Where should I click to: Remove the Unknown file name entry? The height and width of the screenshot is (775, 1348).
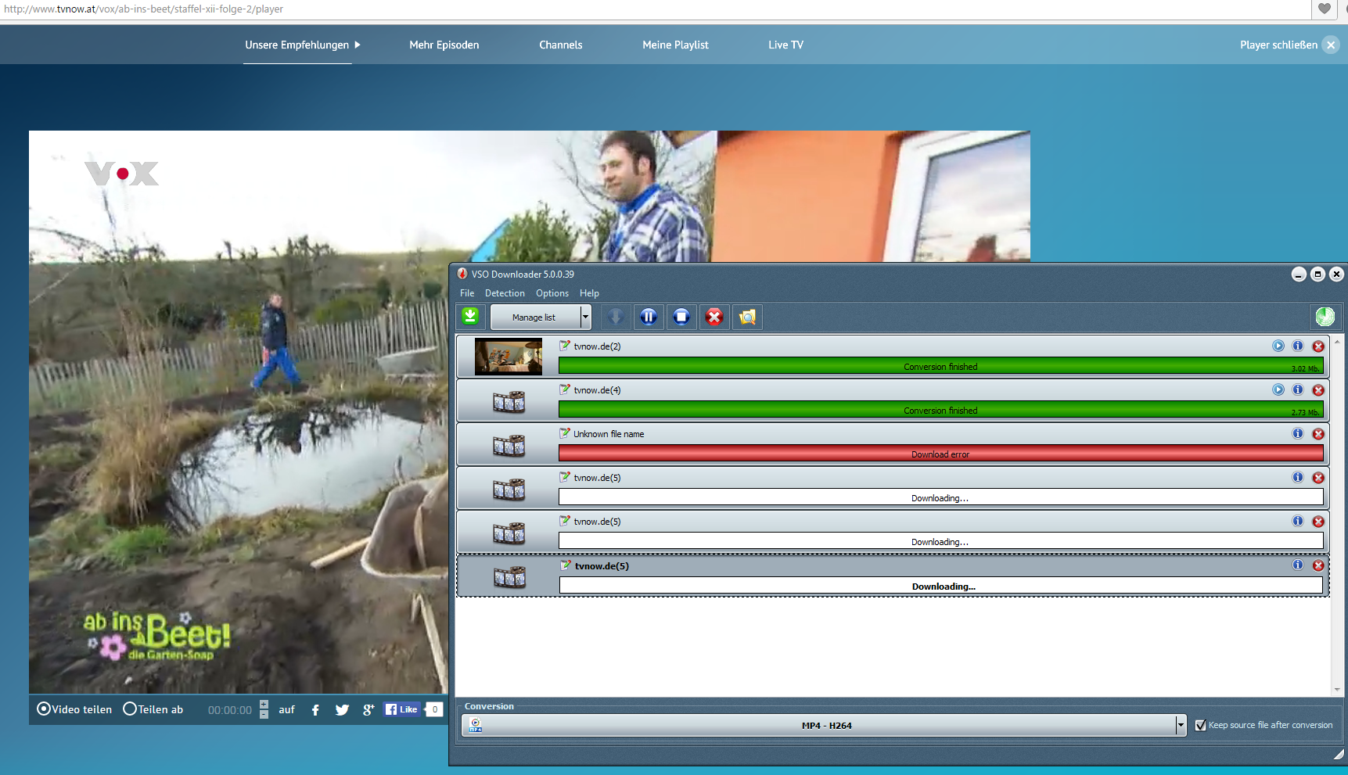1318,433
